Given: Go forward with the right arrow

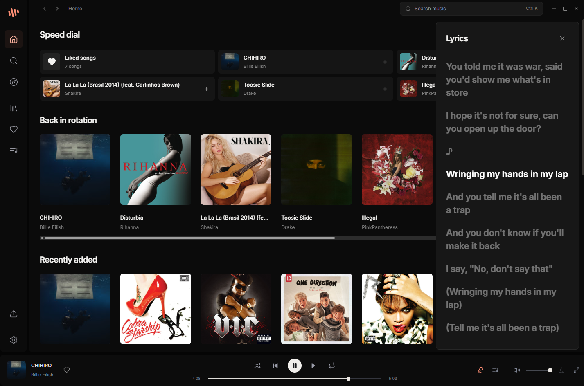Looking at the screenshot, I should coord(57,9).
